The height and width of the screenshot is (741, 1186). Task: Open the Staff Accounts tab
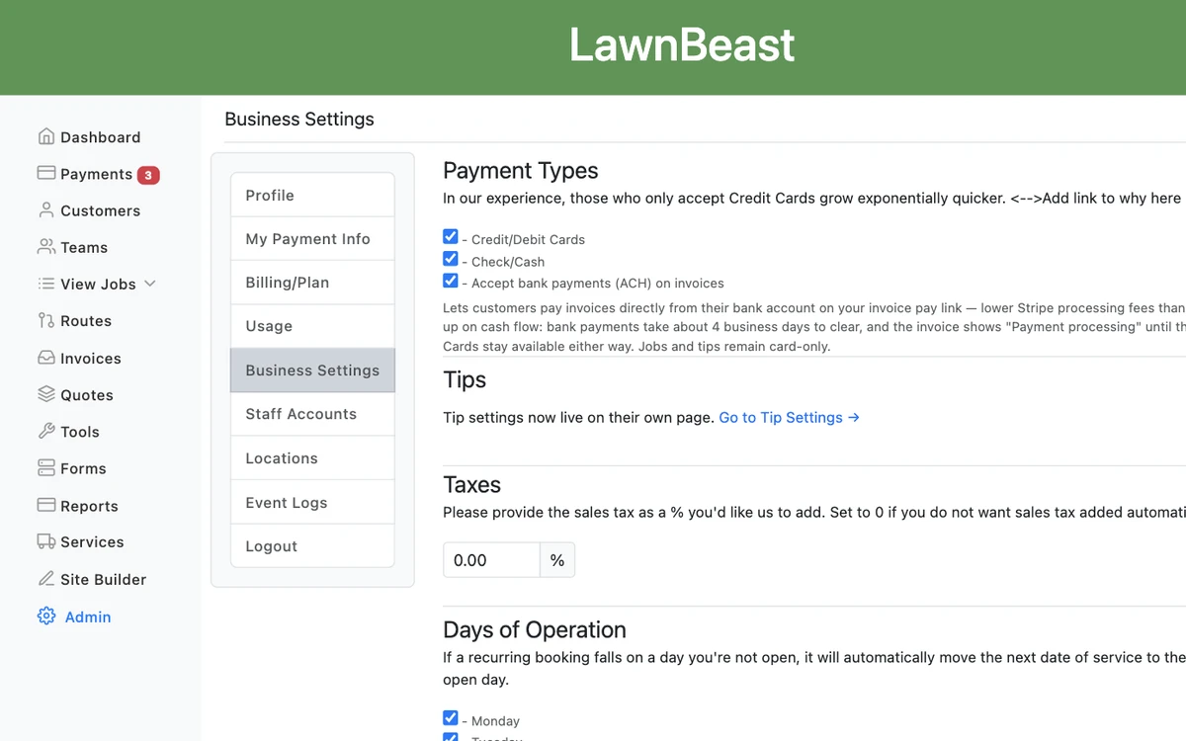click(x=312, y=414)
